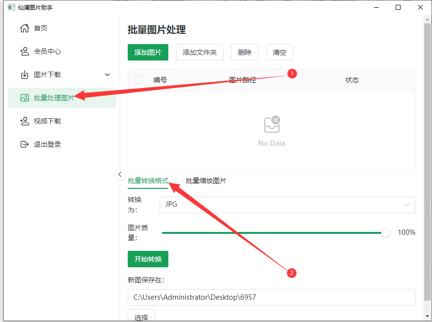The width and height of the screenshot is (432, 322).
Task: Click the 仙澜图片助手 app icon in title bar
Action: [11, 7]
